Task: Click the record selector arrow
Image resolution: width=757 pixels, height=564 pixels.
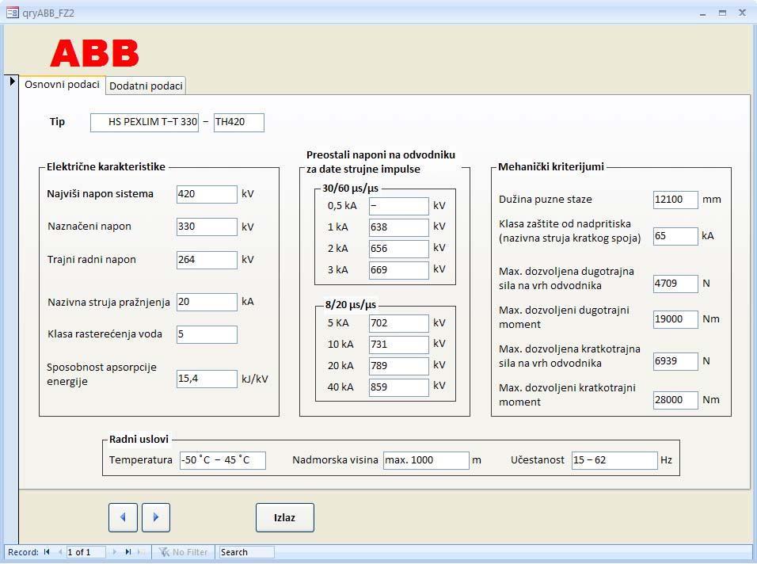Action: tap(12, 81)
